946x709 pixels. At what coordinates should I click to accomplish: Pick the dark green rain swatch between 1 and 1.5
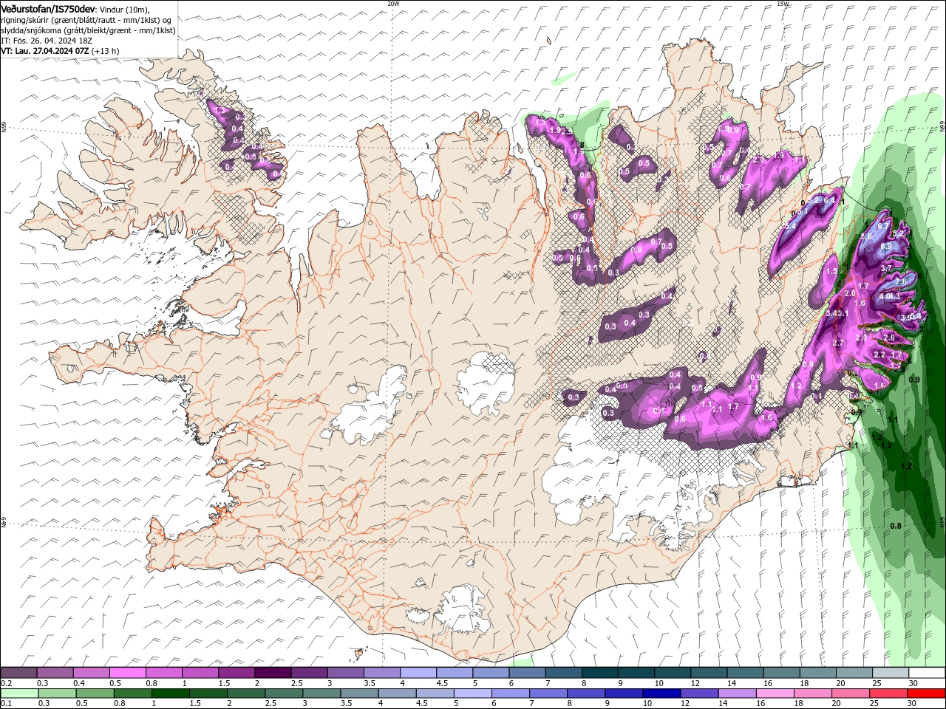pos(170,693)
